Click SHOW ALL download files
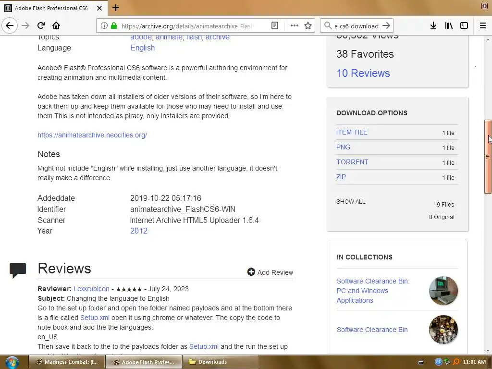492x369 pixels. click(x=351, y=202)
